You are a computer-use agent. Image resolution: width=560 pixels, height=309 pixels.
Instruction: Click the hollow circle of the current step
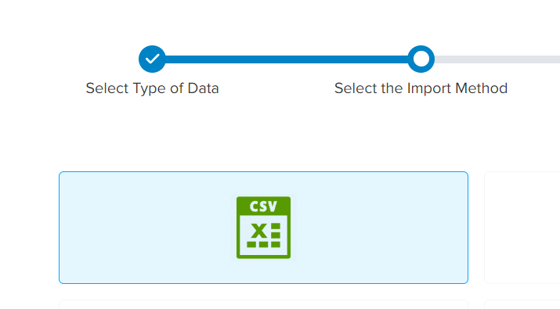click(421, 59)
